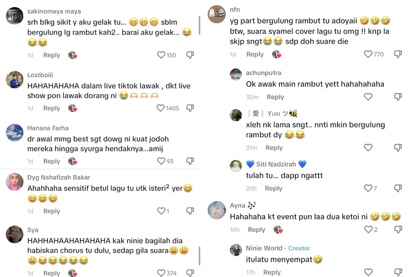Dislike Hanana Farha's comment

pos(190,161)
